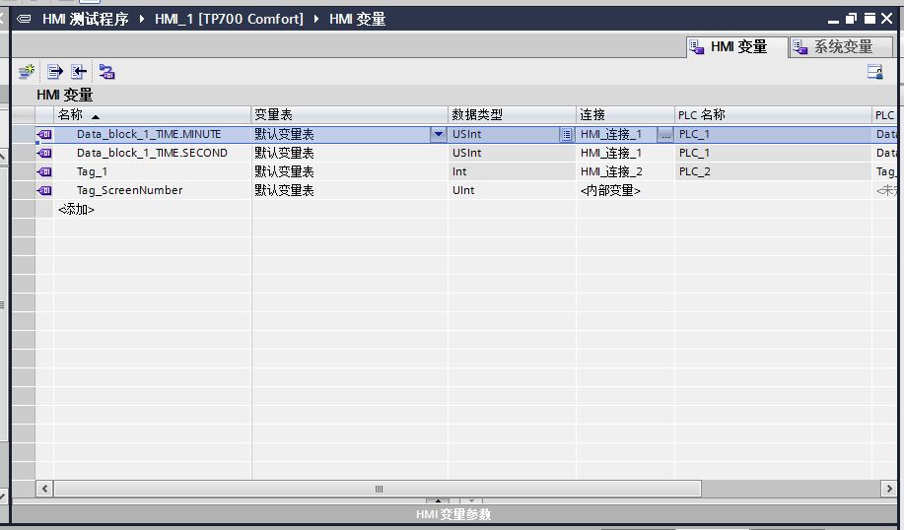Click the Int data type of Tag_1

(x=459, y=171)
